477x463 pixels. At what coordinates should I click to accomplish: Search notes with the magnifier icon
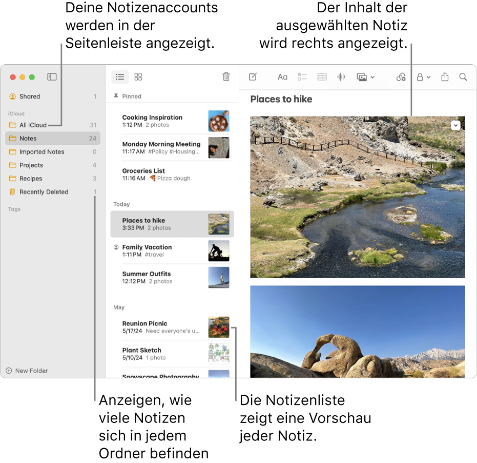pos(463,77)
